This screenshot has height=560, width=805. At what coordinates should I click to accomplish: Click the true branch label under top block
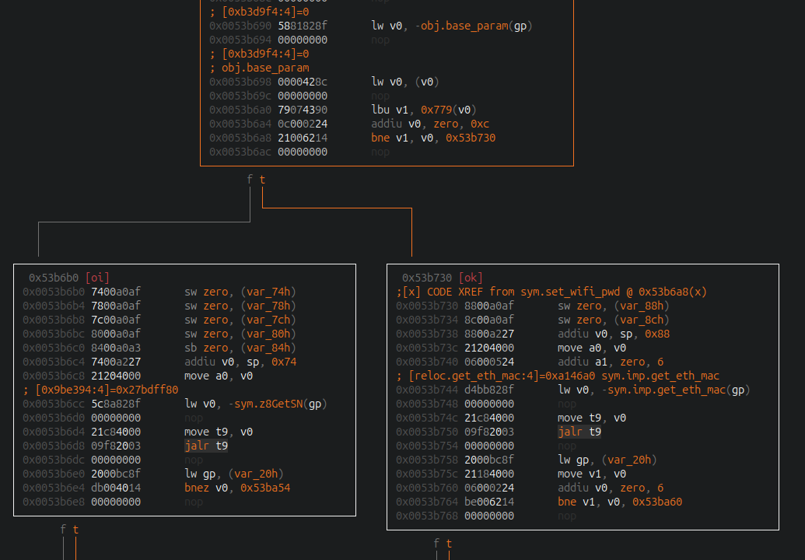click(262, 179)
